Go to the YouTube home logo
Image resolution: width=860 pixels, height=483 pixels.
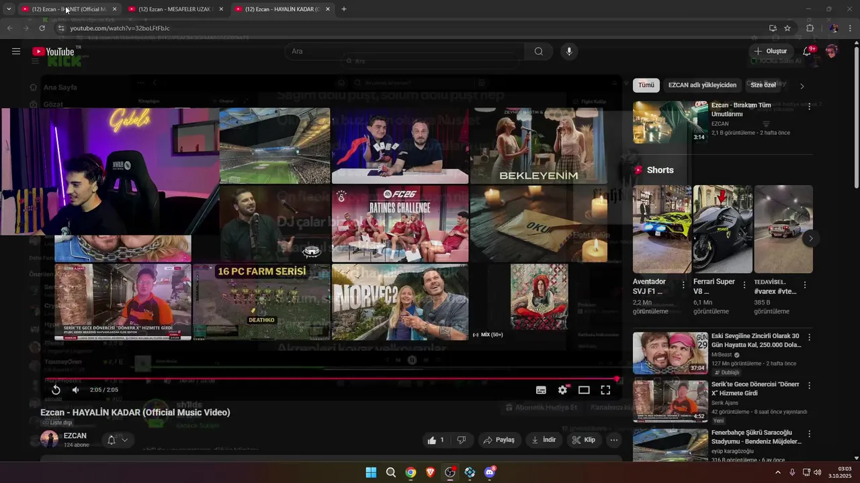tap(54, 52)
